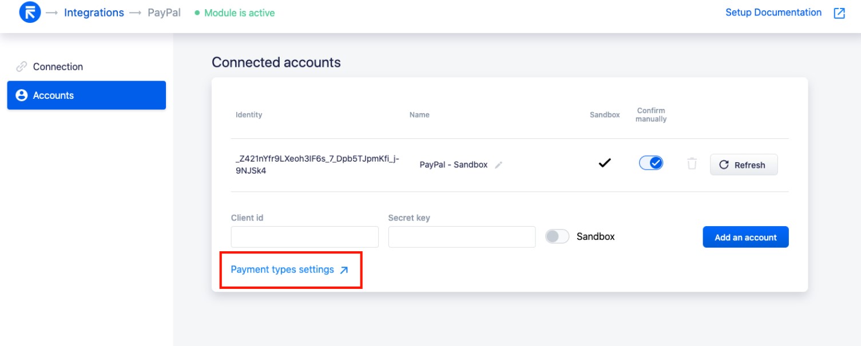This screenshot has height=346, width=861.
Task: Click the account identity key text
Action: pos(317,165)
